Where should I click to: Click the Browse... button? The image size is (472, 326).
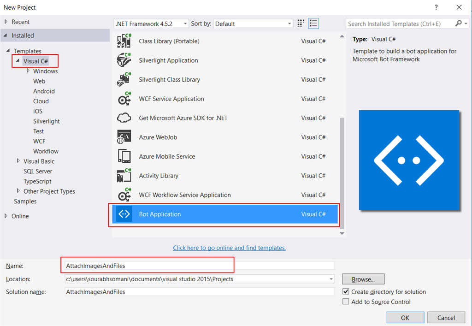[x=363, y=279]
